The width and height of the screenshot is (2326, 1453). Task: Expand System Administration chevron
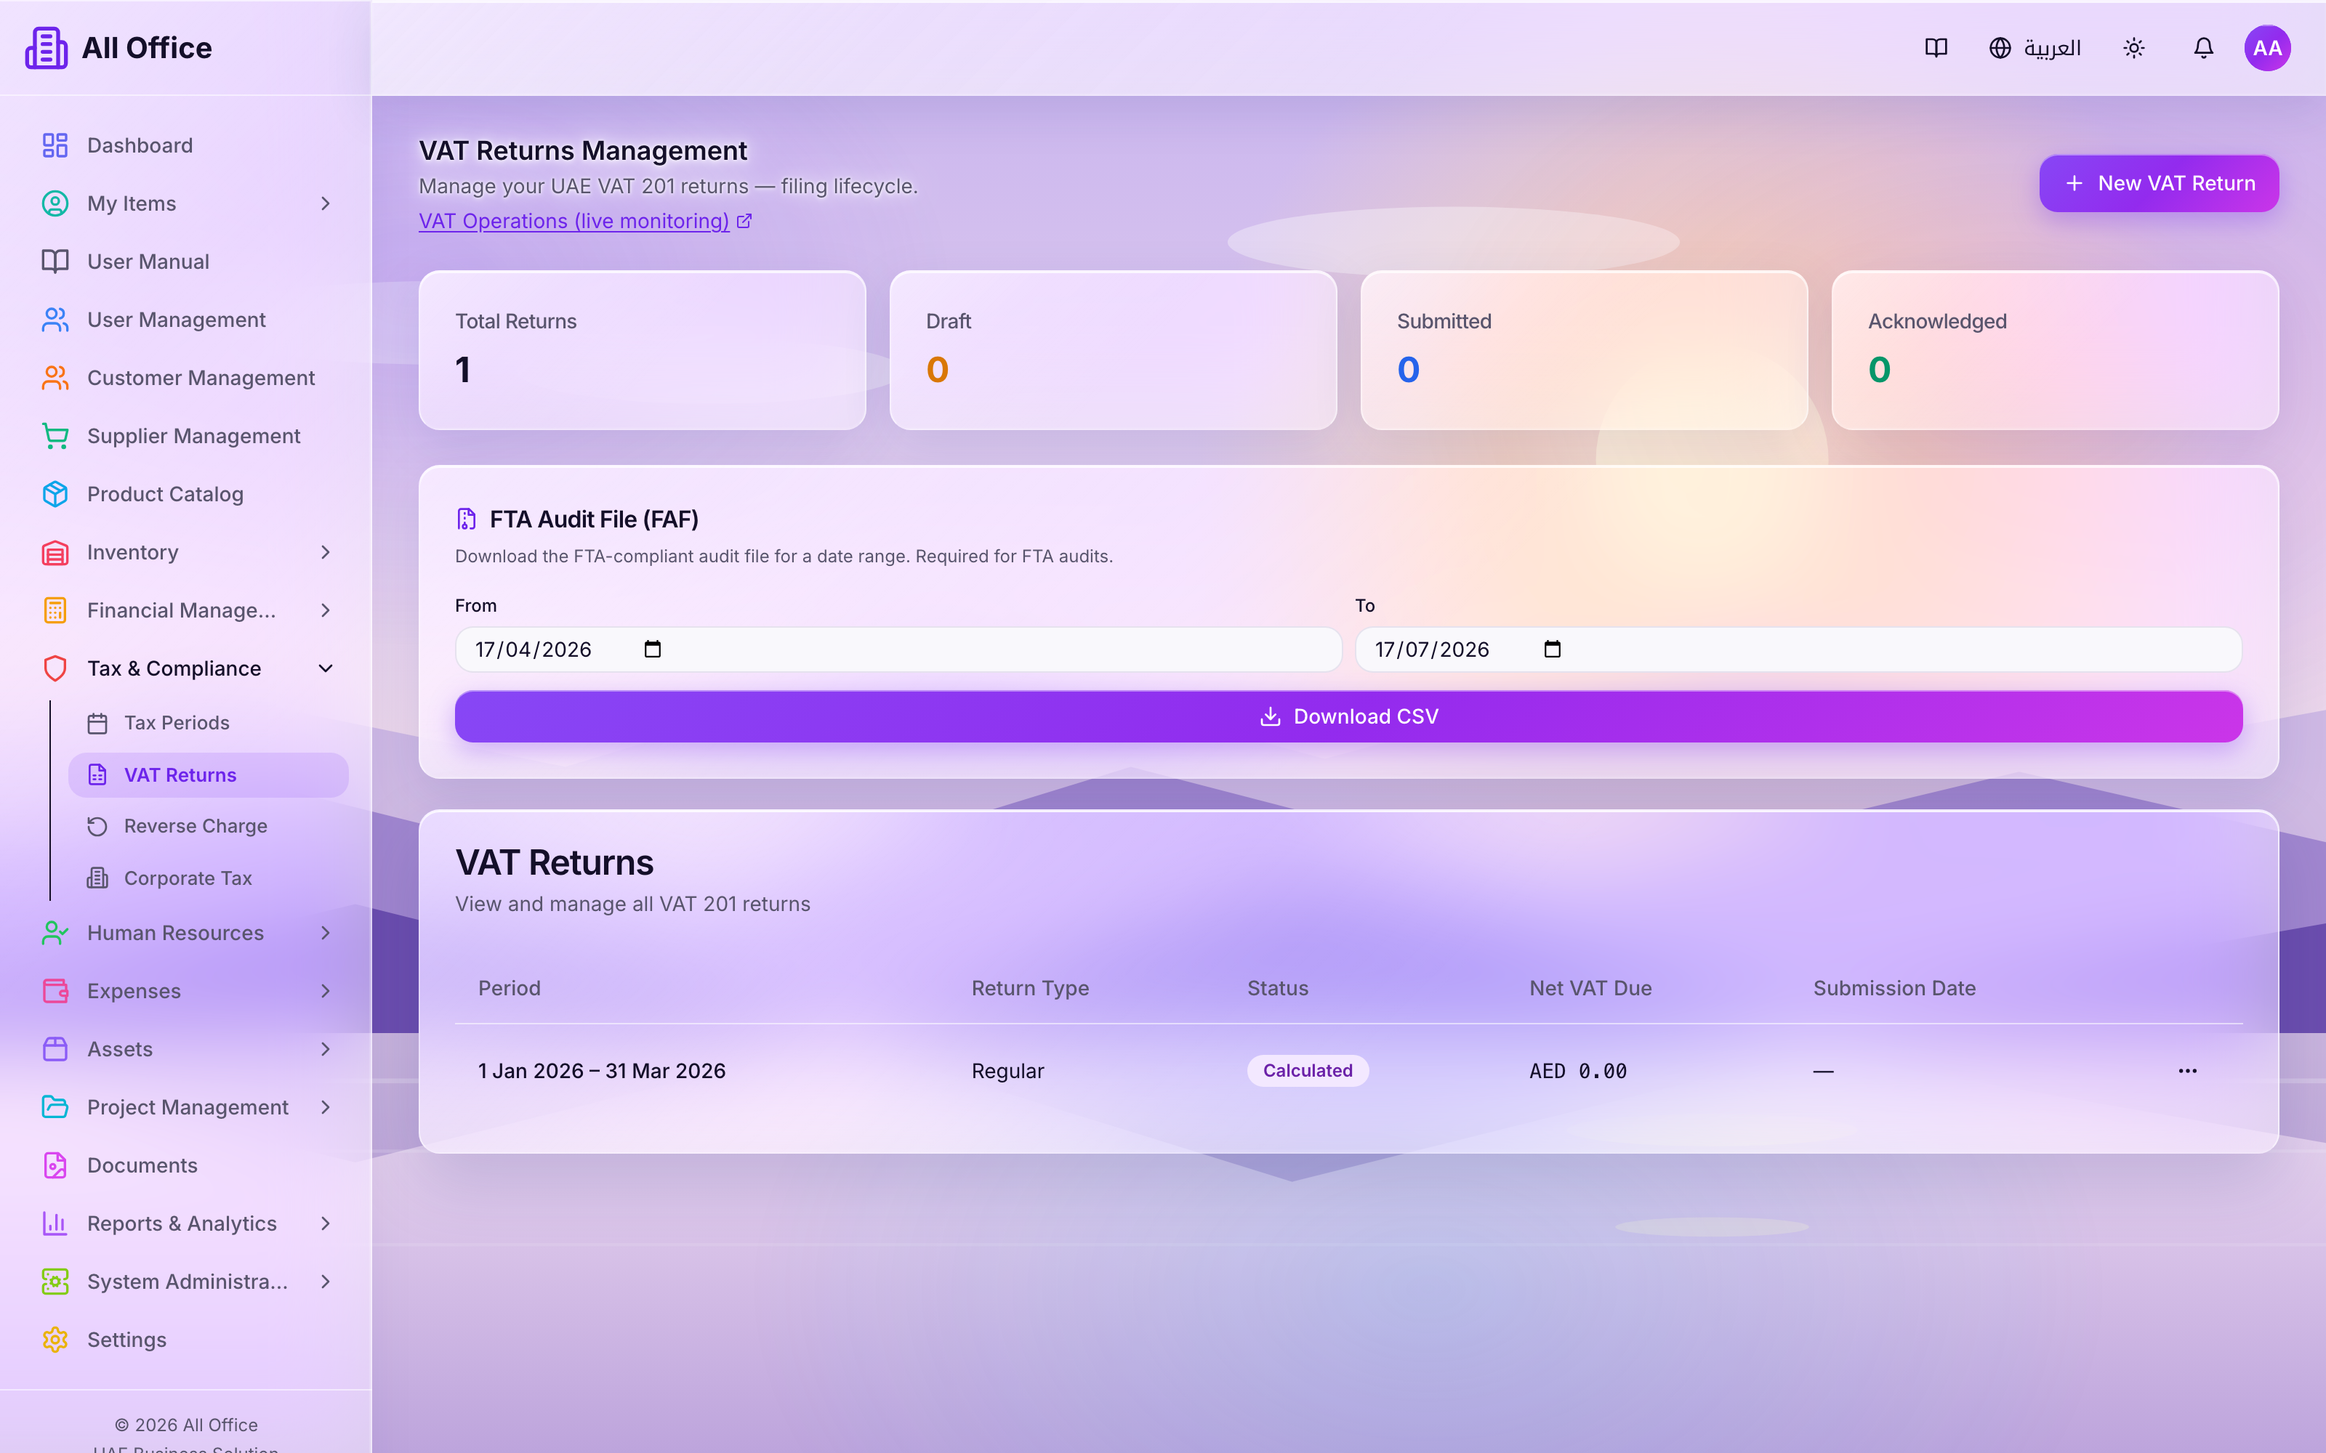pyautogui.click(x=325, y=1282)
